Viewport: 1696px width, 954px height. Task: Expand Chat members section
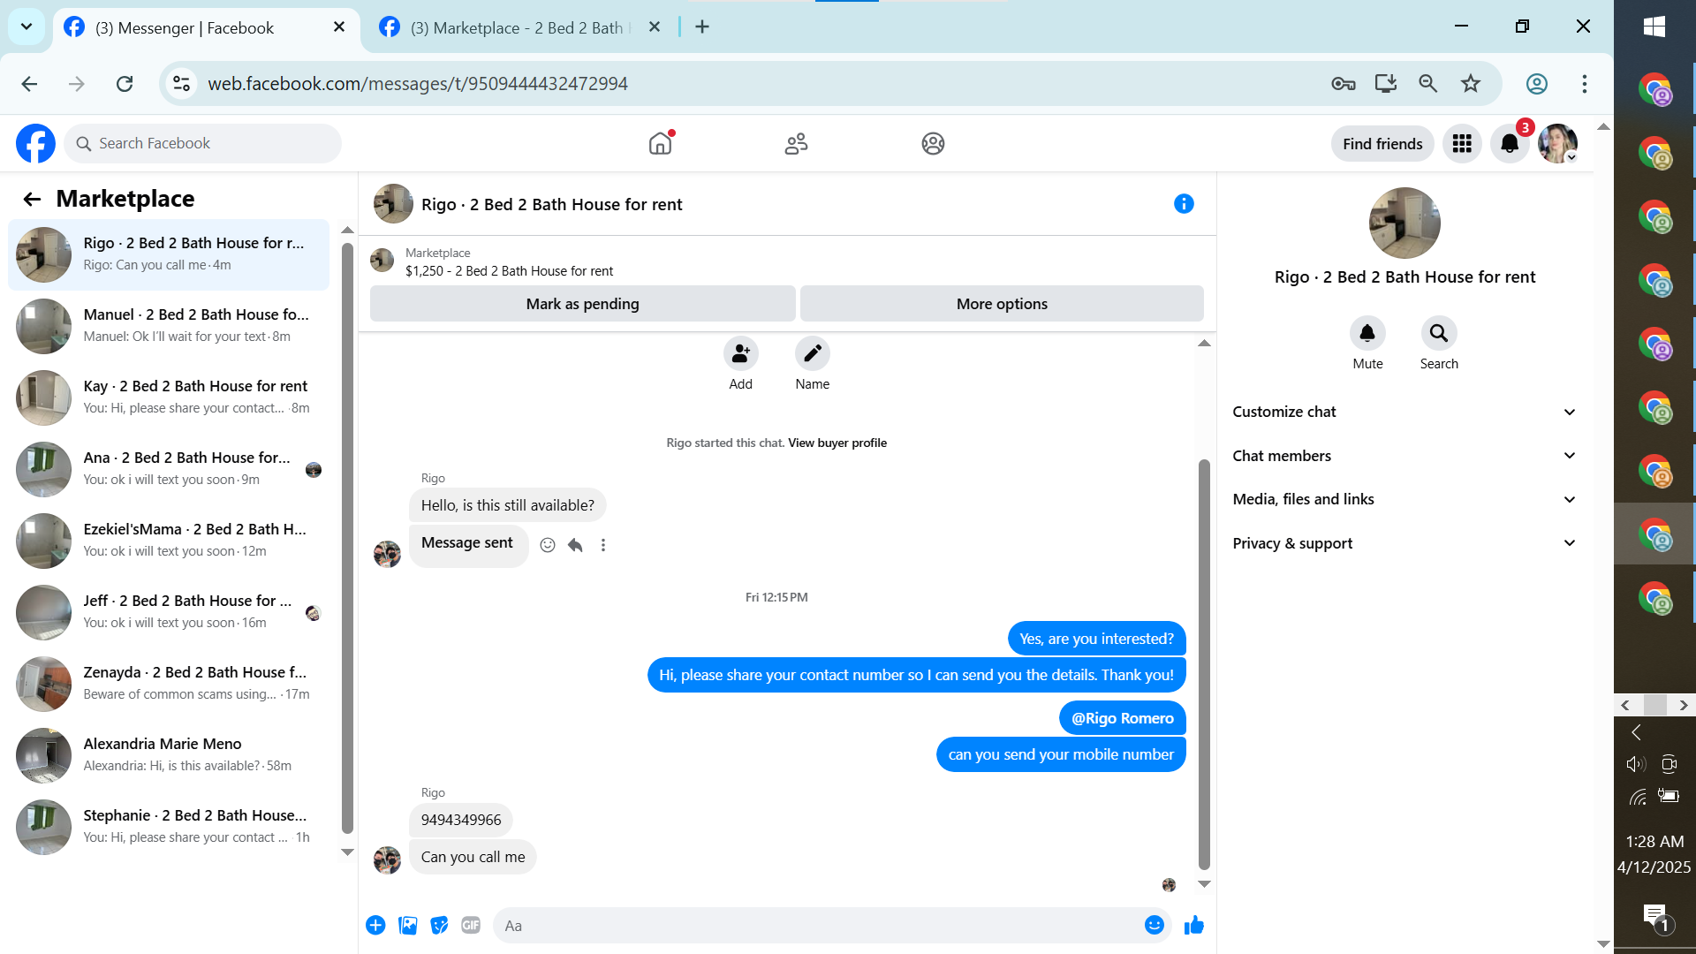(1404, 456)
